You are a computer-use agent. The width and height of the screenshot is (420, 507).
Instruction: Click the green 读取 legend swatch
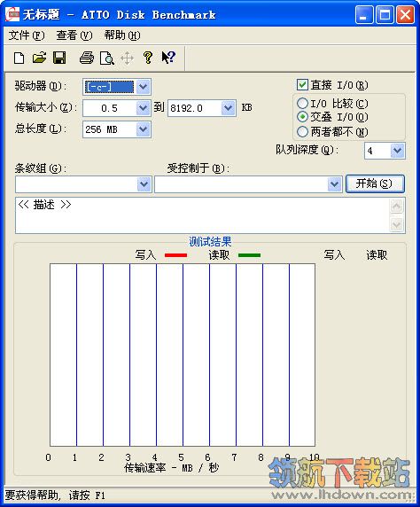pos(249,255)
